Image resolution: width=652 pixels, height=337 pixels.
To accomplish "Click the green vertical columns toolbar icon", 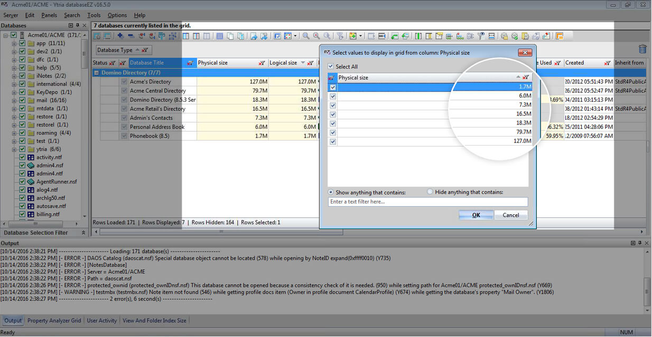I will tap(418, 36).
